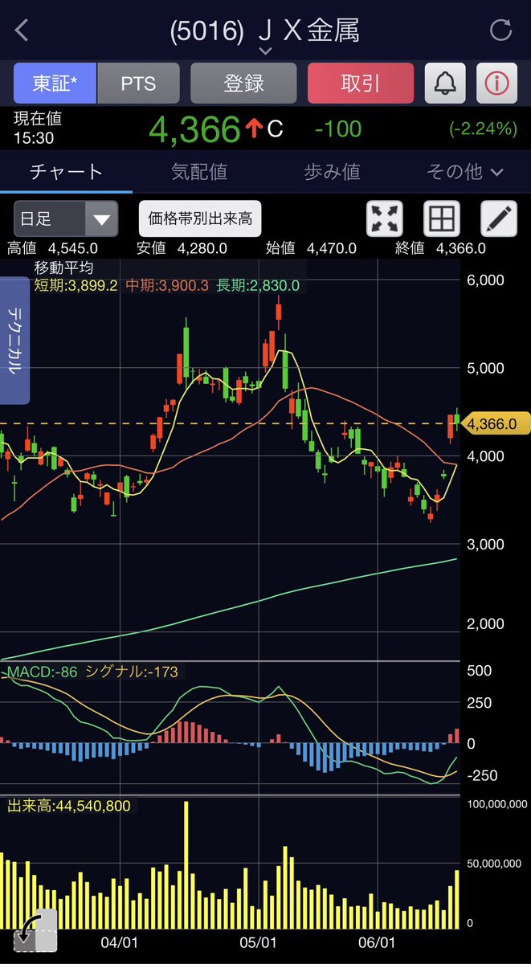The width and height of the screenshot is (531, 964).
Task: Tap the 長期:2,830.0 moving average label
Action: [x=258, y=285]
